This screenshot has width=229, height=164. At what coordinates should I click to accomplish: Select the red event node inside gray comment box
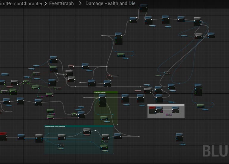click(152, 110)
